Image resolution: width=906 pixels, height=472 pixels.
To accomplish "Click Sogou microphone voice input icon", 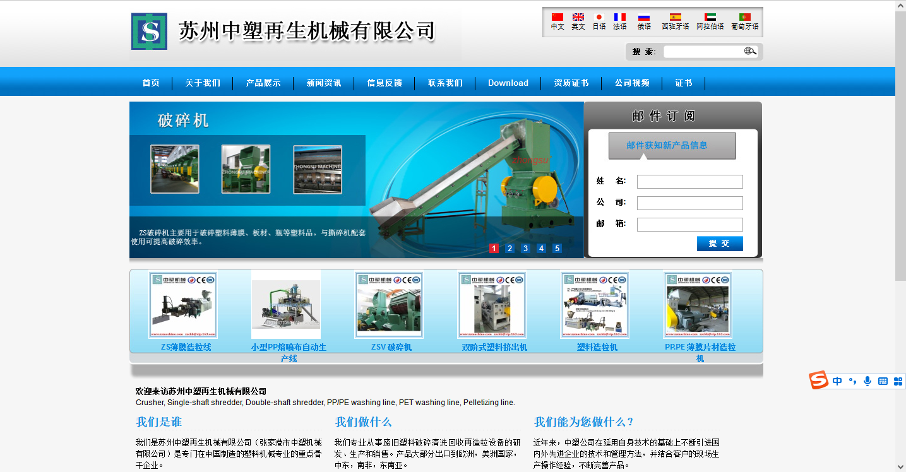I will point(867,381).
